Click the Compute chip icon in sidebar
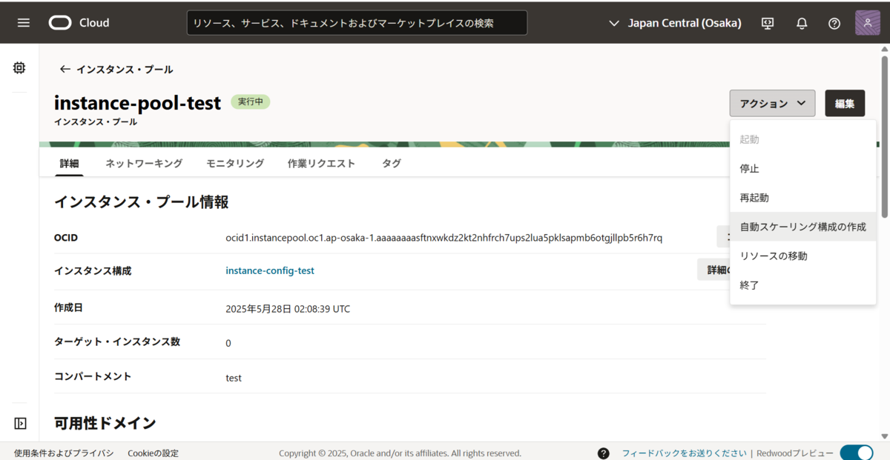The image size is (890, 460). pos(19,68)
